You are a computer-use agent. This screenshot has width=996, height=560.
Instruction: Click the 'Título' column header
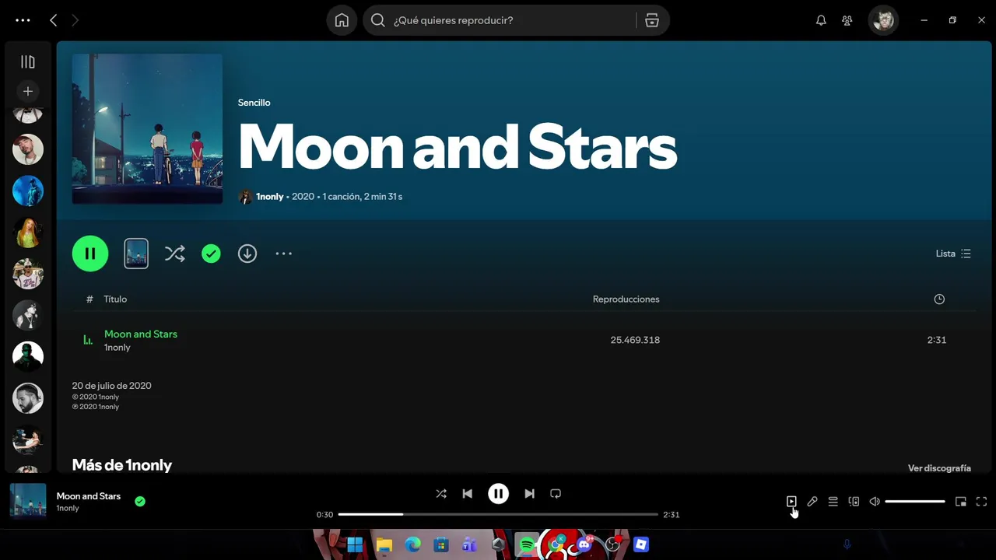(x=115, y=299)
